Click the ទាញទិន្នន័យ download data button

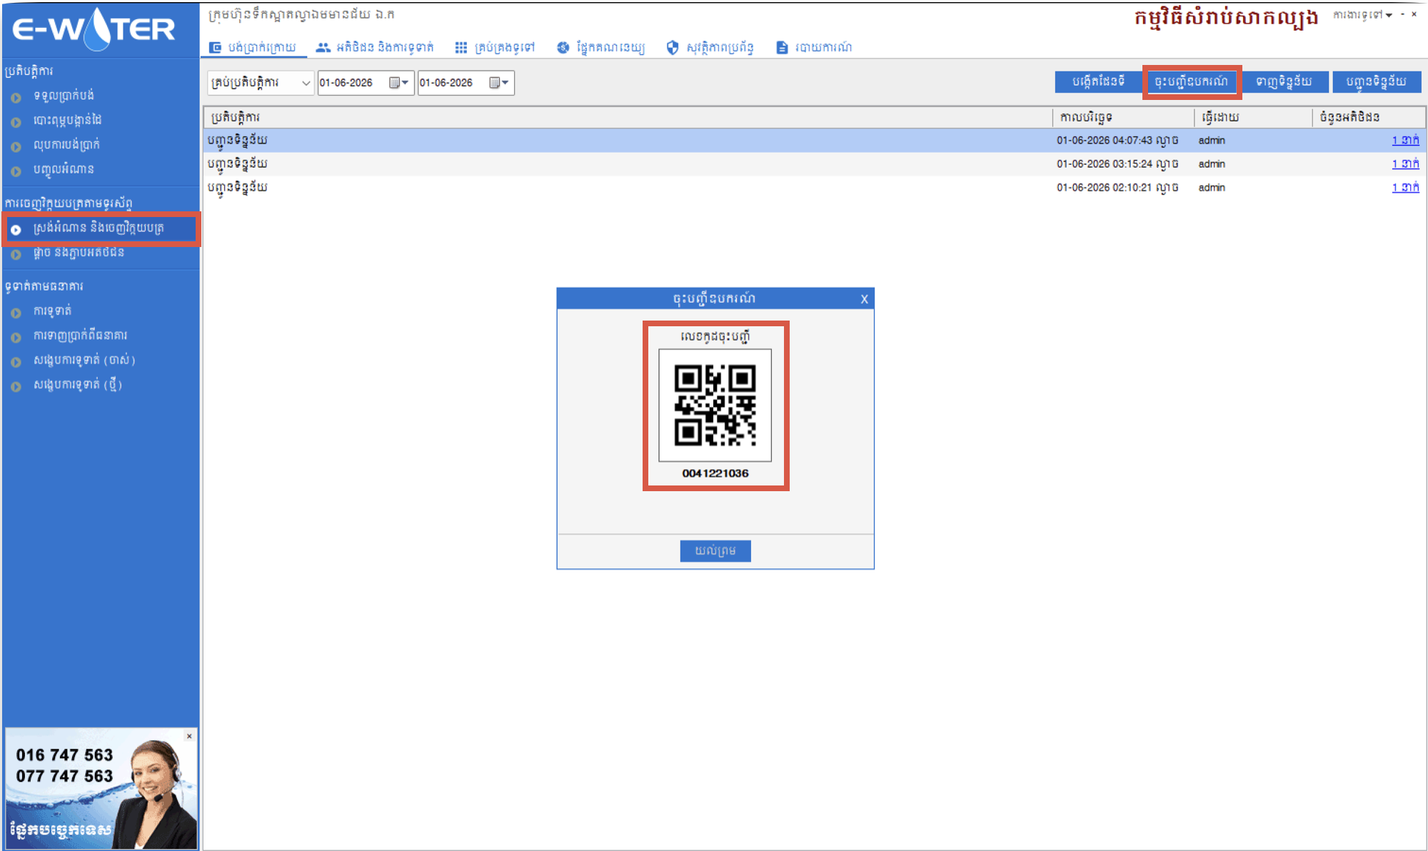[x=1284, y=81]
